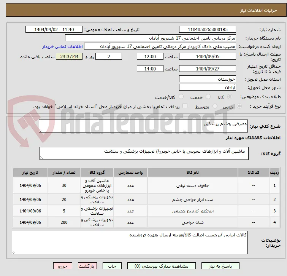Click the item name چاقوی دسته تیغی
Screen dimensions: 287x276
pos(193,186)
